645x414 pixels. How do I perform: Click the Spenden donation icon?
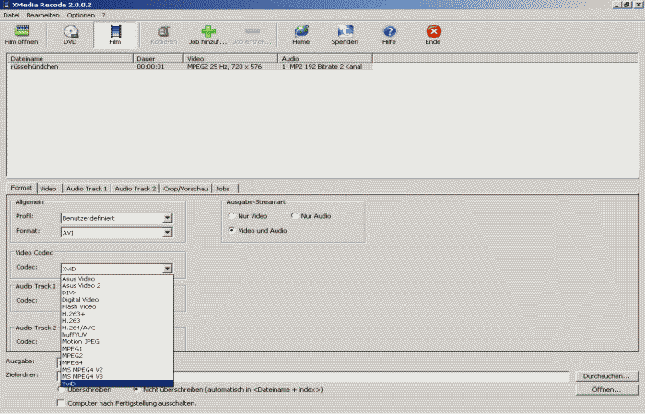pos(346,32)
